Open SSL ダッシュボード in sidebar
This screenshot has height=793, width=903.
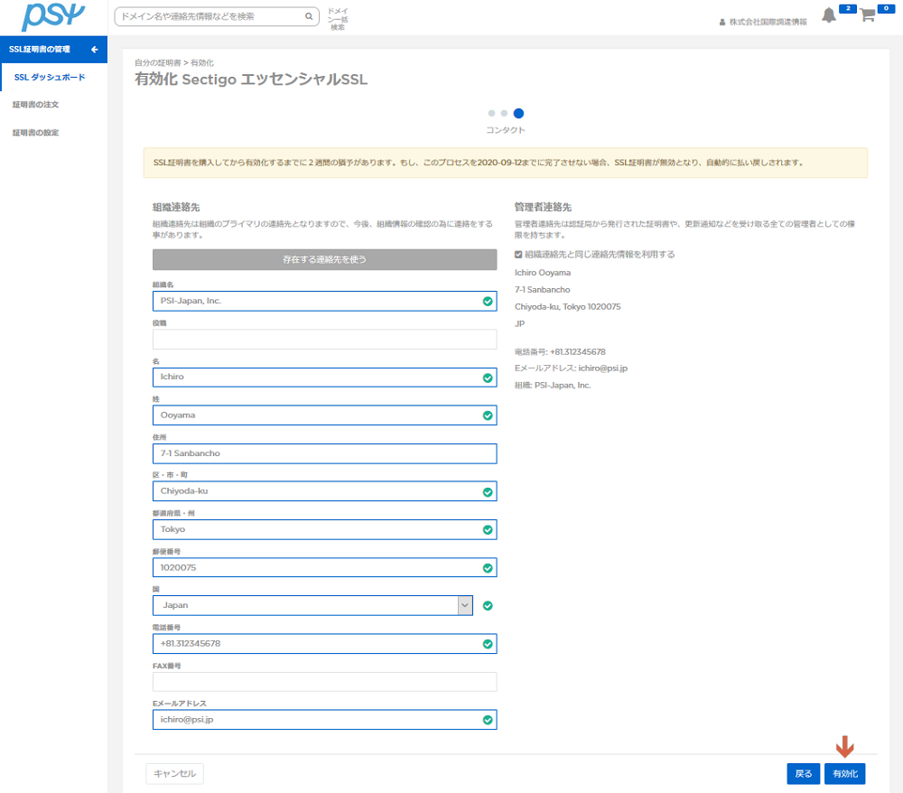[x=50, y=77]
